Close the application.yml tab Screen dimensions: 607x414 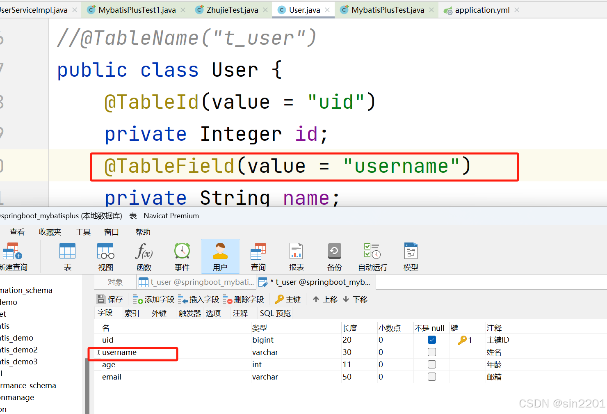pos(517,10)
